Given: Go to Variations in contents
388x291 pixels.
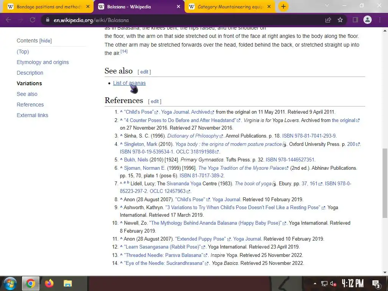Looking at the screenshot, I should pos(29,83).
